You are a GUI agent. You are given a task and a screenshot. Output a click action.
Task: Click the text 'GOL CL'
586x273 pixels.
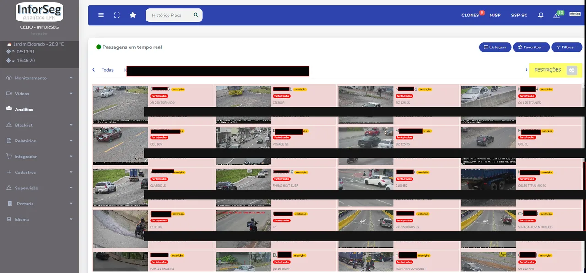[x=523, y=144]
